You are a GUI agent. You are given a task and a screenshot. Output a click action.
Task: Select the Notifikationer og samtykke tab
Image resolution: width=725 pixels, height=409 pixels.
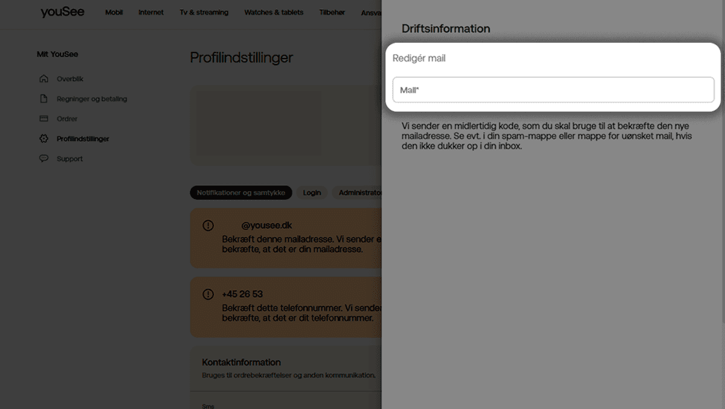241,192
